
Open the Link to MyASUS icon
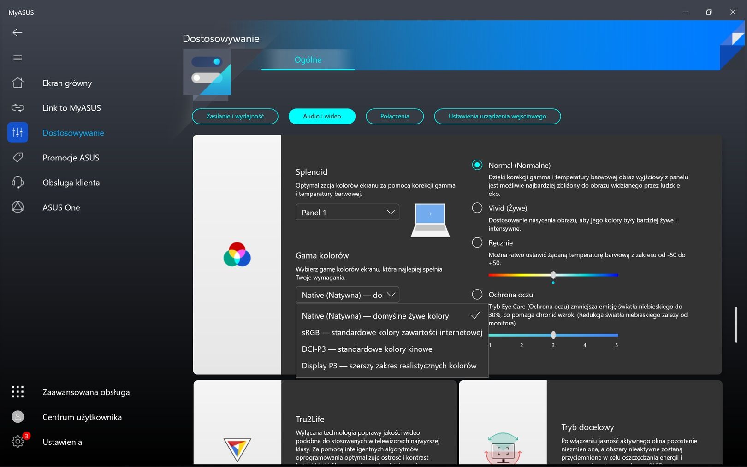pos(18,107)
